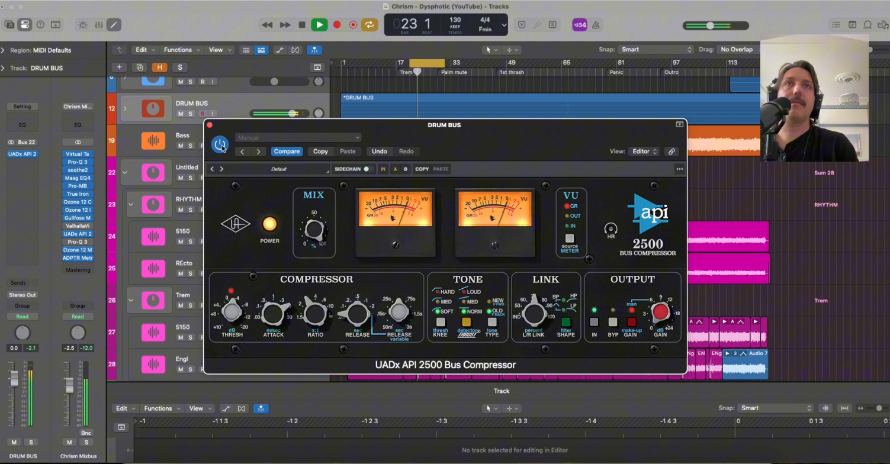Click the MIX knob on API 2500
890x464 pixels.
click(314, 229)
